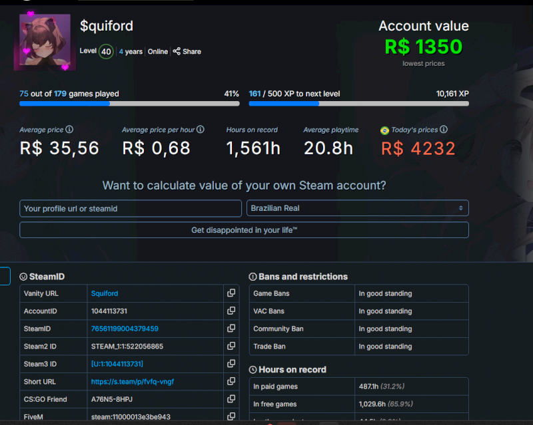Copy the AccountID value
533x425 pixels.
pyautogui.click(x=231, y=311)
